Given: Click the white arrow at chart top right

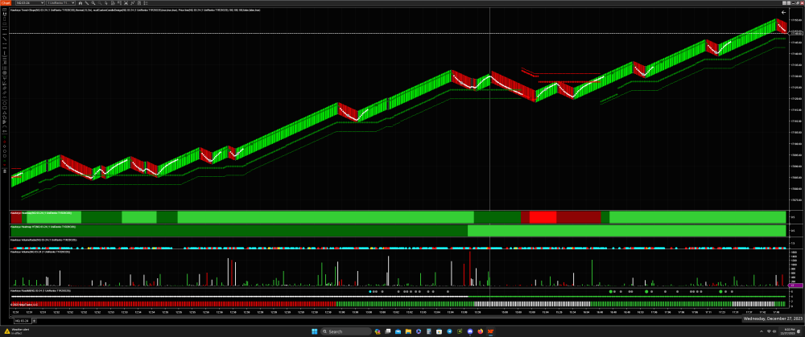Looking at the screenshot, I should click(782, 13).
